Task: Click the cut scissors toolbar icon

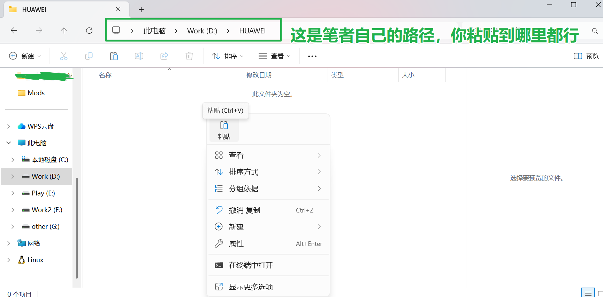Action: [64, 56]
